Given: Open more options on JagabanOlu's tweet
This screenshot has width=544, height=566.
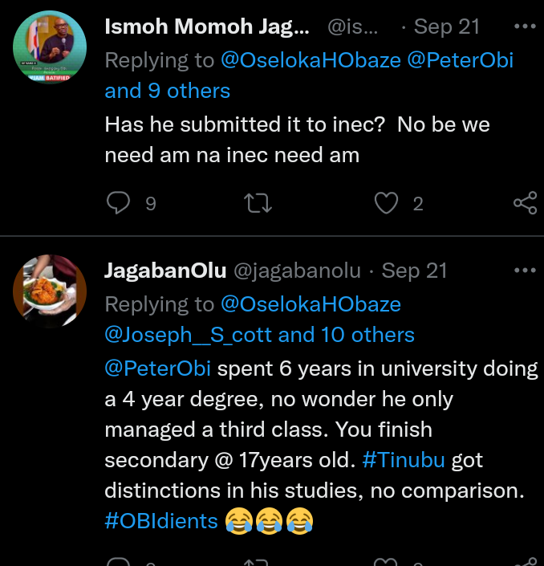Looking at the screenshot, I should [x=524, y=271].
